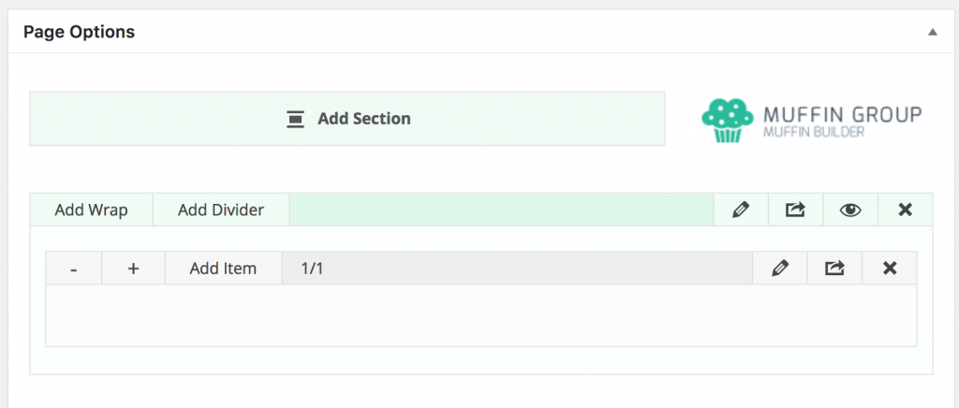
Task: Delete the section with X icon
Action: [906, 210]
